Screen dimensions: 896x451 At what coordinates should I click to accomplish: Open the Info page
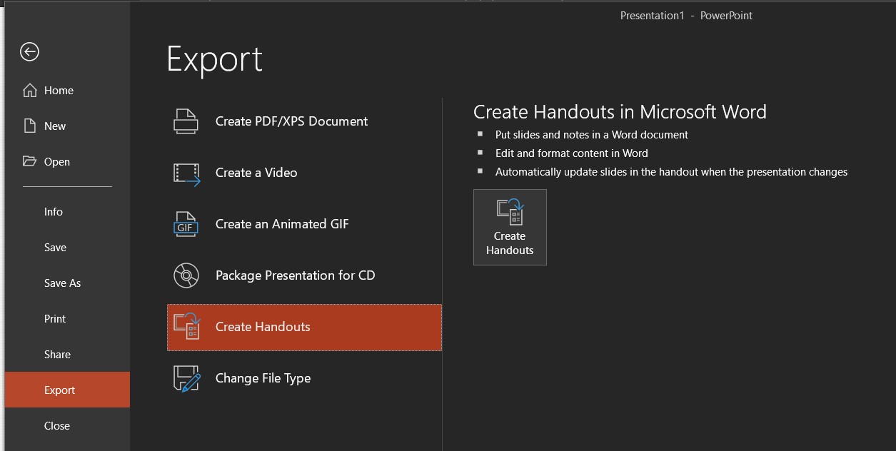pos(54,212)
